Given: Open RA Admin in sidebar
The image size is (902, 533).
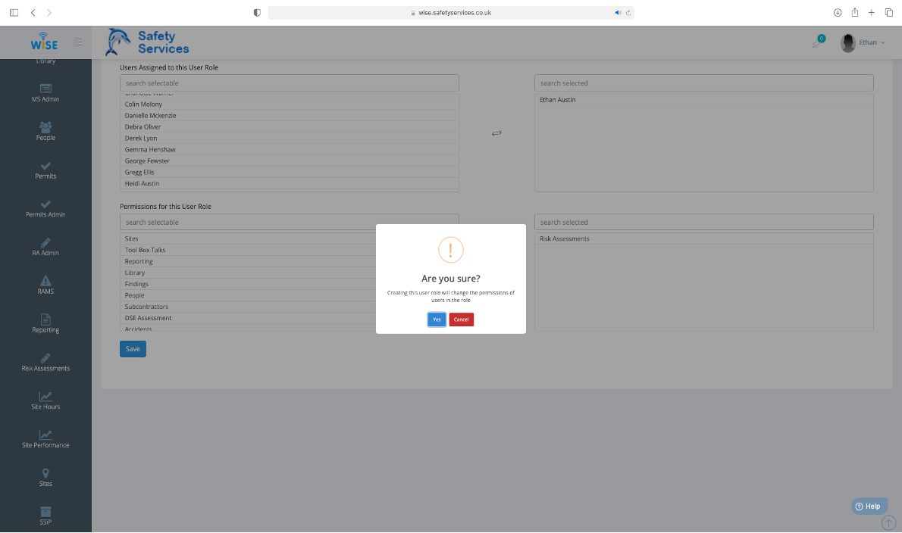Looking at the screenshot, I should pyautogui.click(x=45, y=247).
